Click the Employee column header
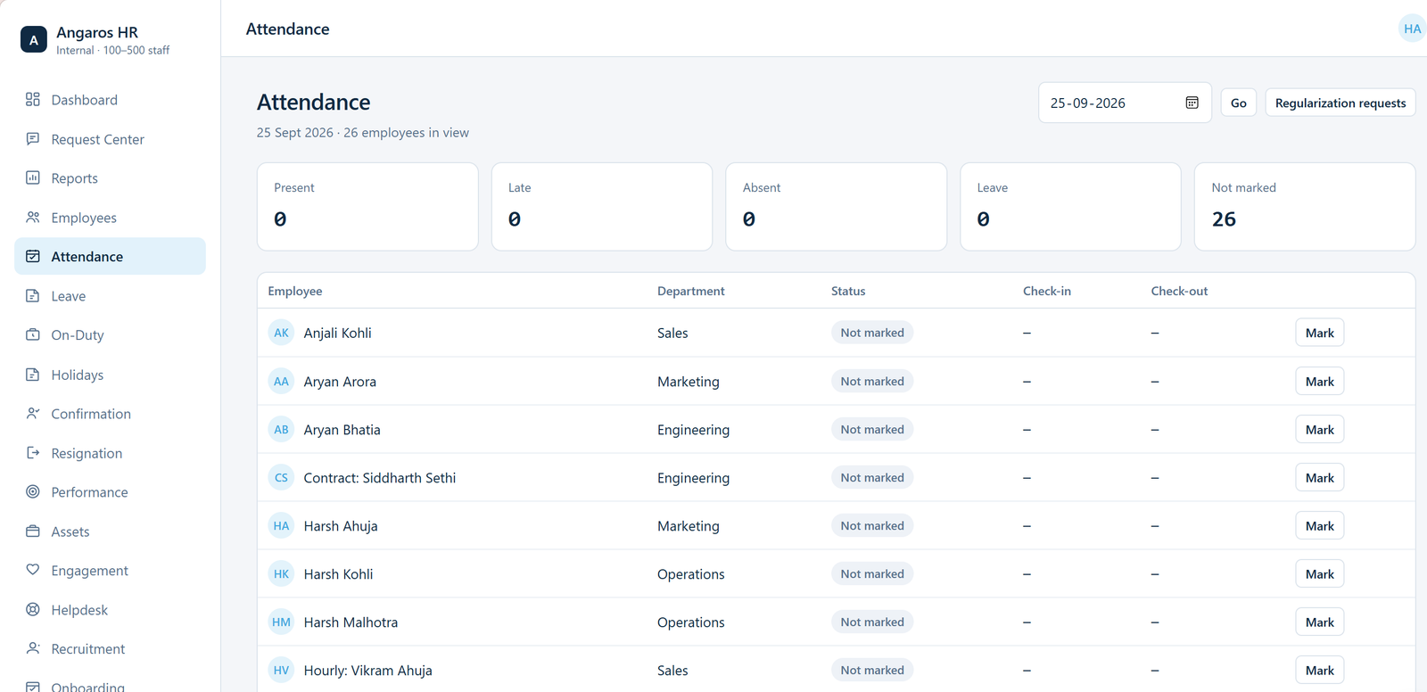Screen dimensions: 1427x692 pyautogui.click(x=295, y=291)
